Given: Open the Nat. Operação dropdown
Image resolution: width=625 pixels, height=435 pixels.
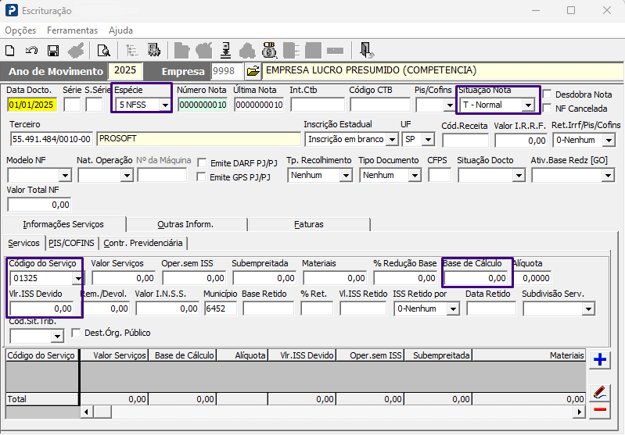Looking at the screenshot, I should click(127, 175).
